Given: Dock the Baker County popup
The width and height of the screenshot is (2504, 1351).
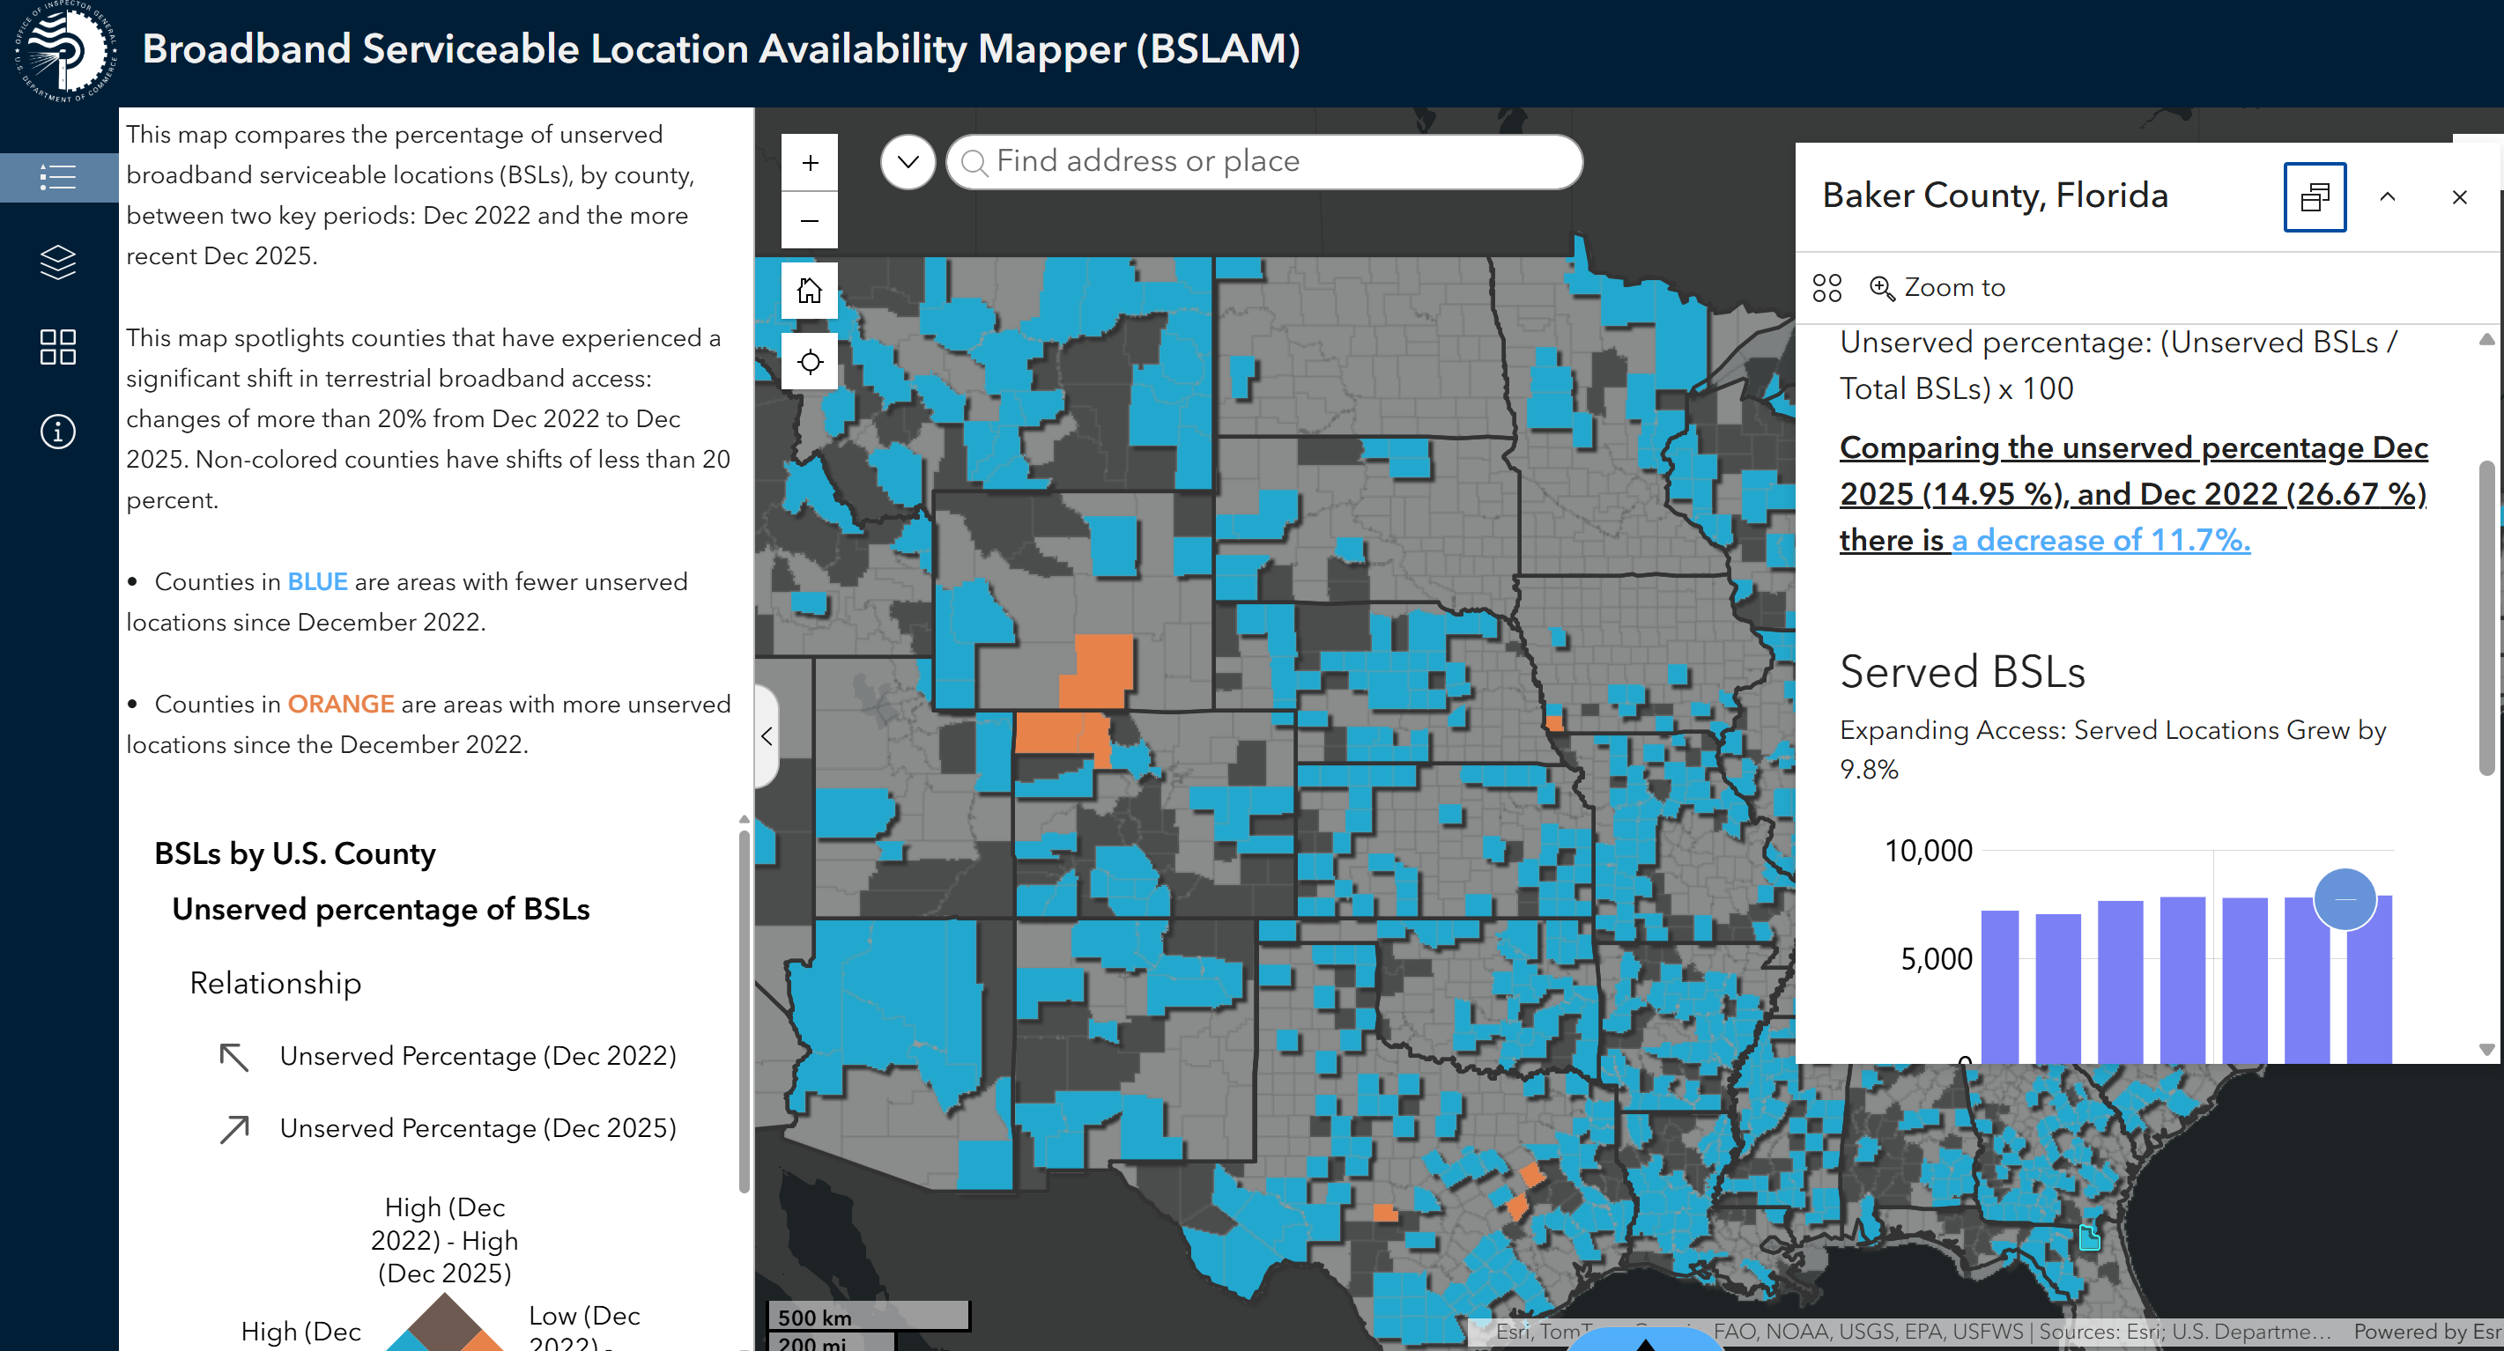Looking at the screenshot, I should click(2315, 197).
